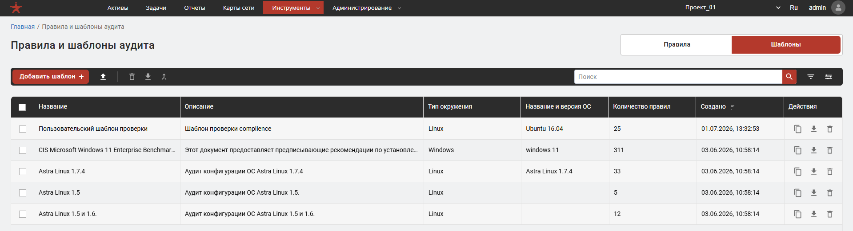
Task: Go to Главная breadcrumb link
Action: [x=23, y=27]
